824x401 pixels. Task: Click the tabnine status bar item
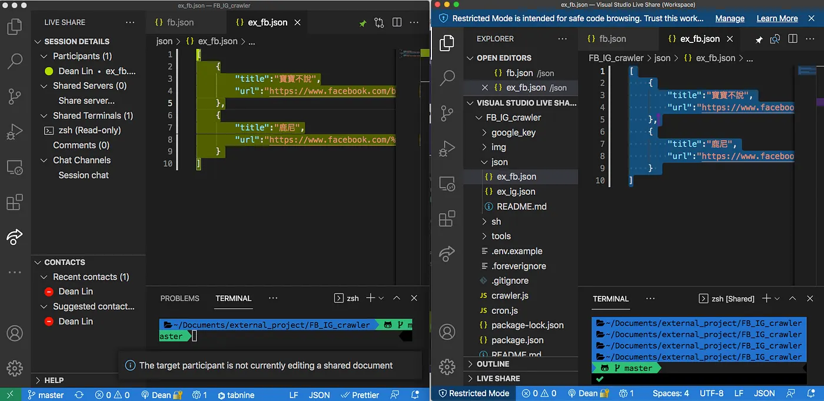point(236,395)
